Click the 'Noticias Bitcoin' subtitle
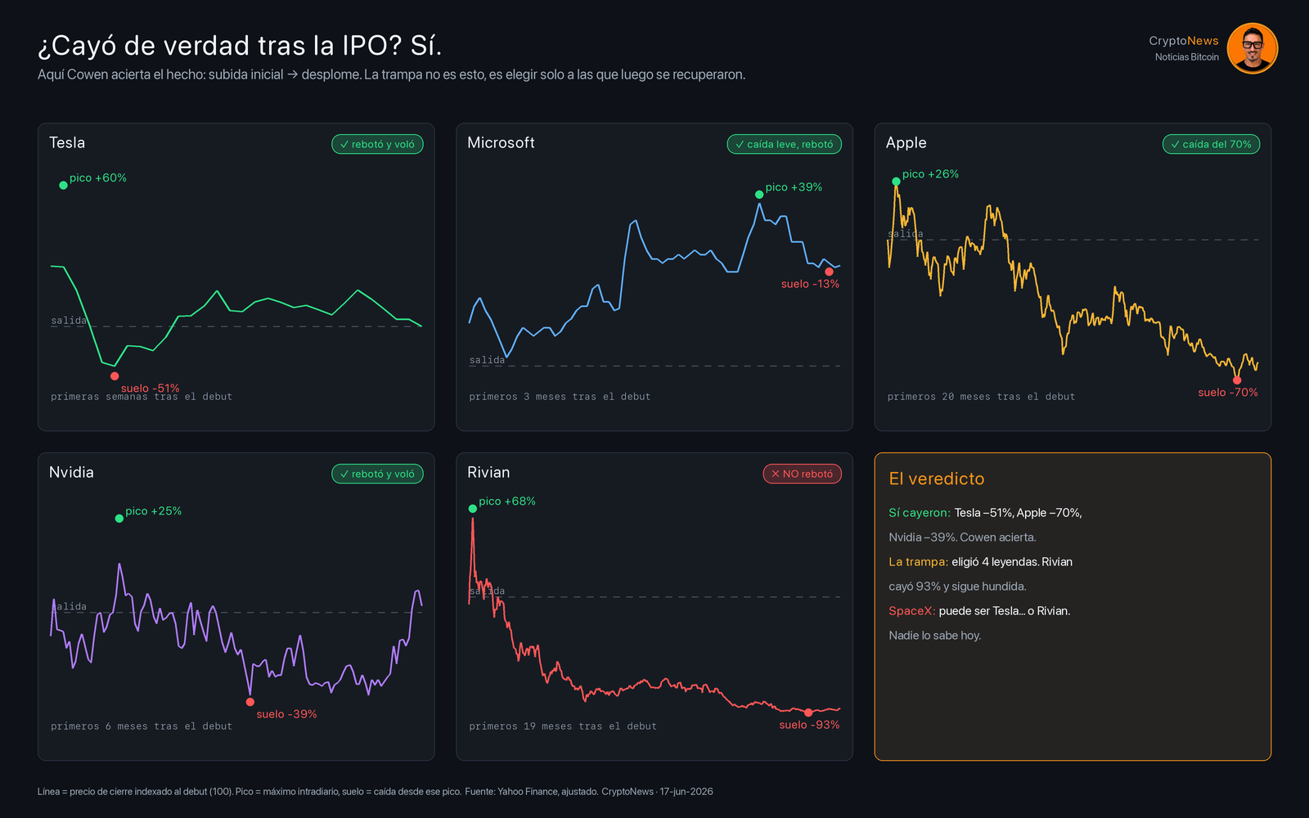The image size is (1309, 818). [x=1186, y=57]
